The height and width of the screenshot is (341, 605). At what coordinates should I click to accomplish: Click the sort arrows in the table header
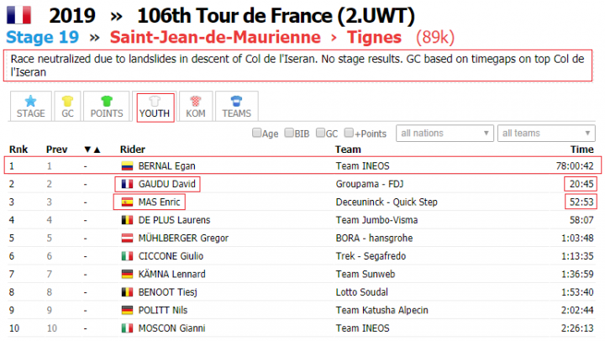[92, 150]
